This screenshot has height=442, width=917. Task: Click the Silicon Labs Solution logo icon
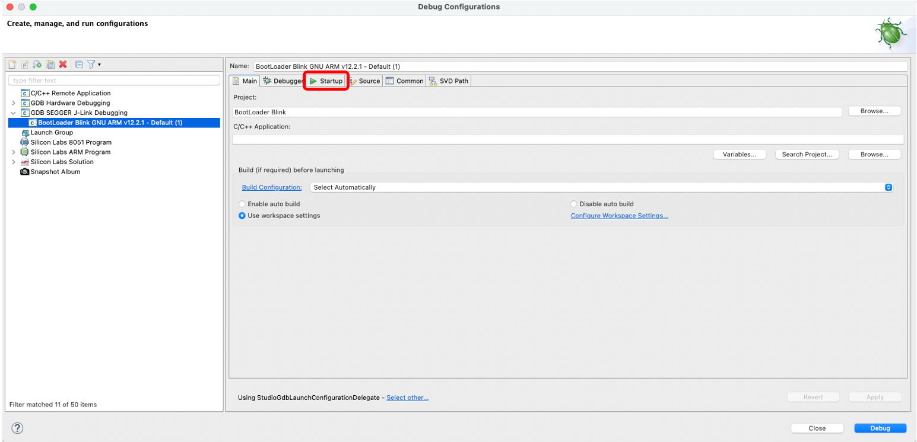[24, 162]
